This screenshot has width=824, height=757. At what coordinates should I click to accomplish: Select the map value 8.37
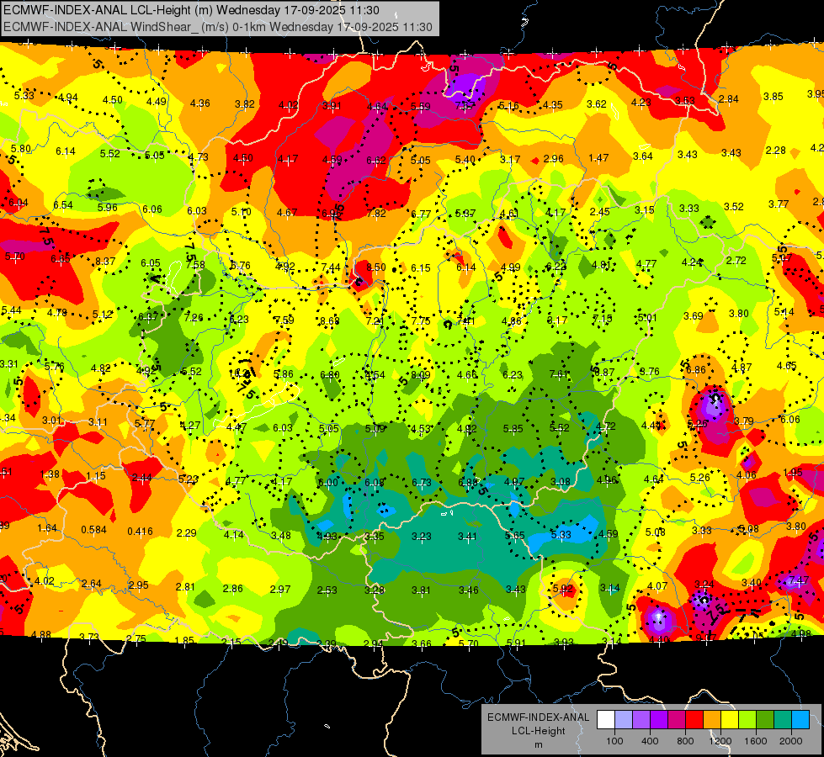[105, 261]
